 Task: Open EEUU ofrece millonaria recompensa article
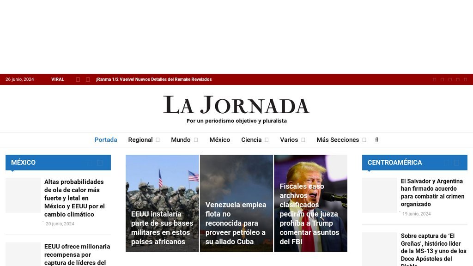tap(77, 254)
